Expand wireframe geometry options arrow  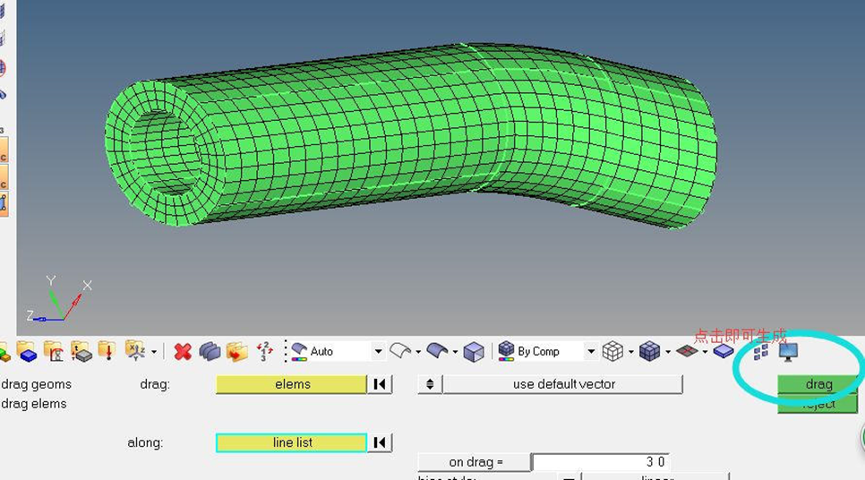pyautogui.click(x=418, y=352)
